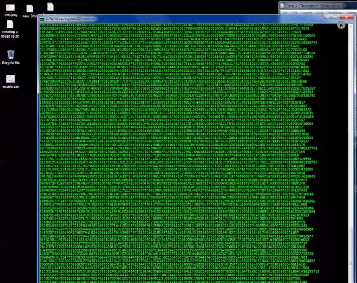This screenshot has height=283, width=357.
Task: Minimize the command prompt window
Action: click(x=328, y=18)
